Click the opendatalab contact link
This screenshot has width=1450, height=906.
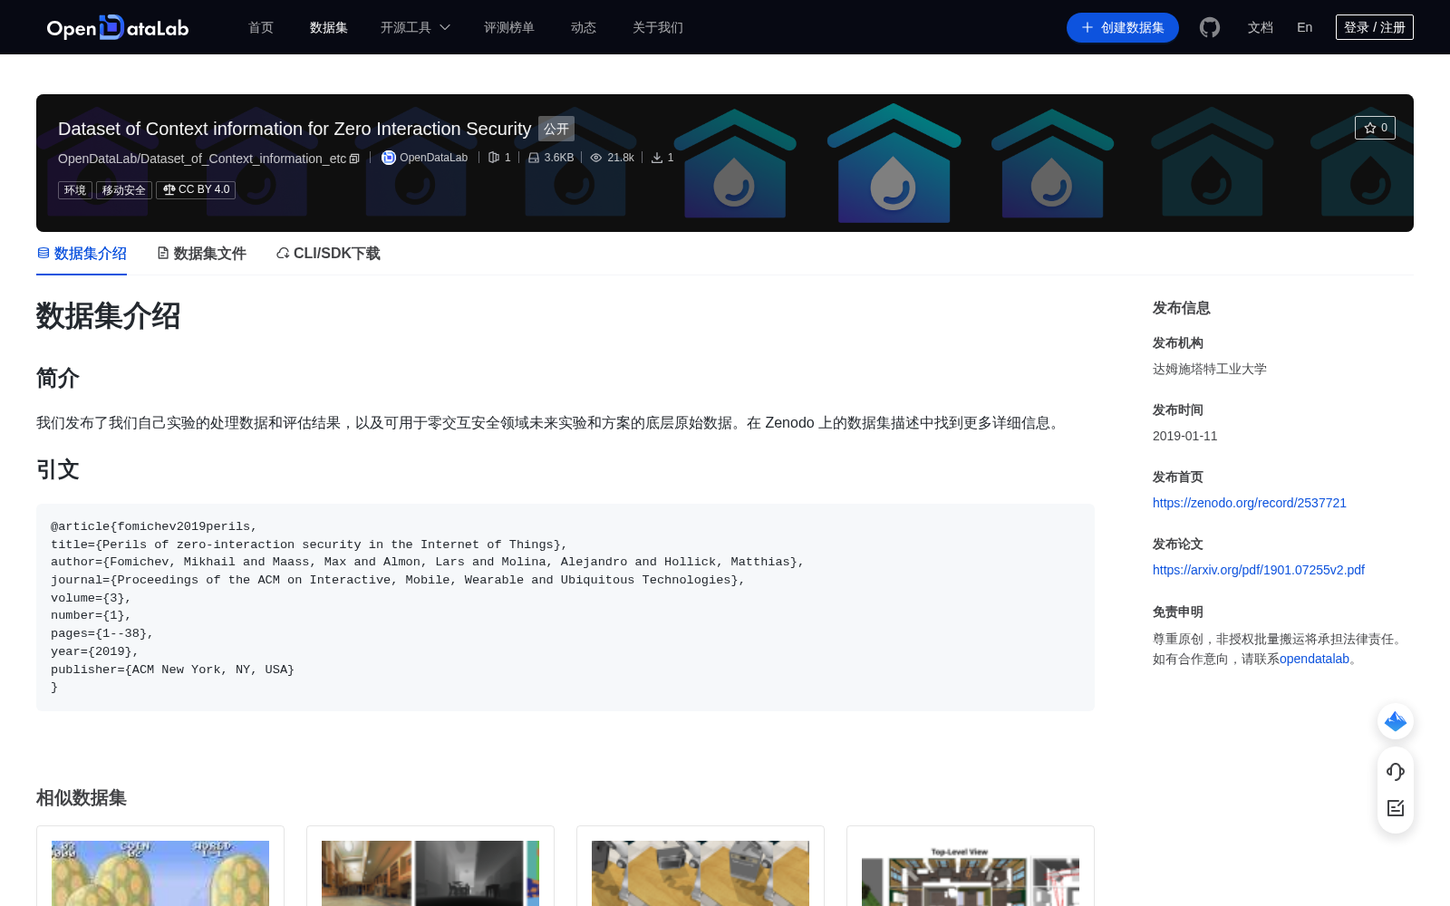(1314, 659)
